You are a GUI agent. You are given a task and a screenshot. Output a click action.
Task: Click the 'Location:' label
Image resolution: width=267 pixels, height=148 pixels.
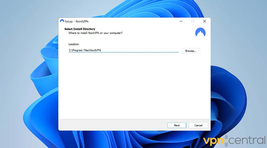point(74,44)
